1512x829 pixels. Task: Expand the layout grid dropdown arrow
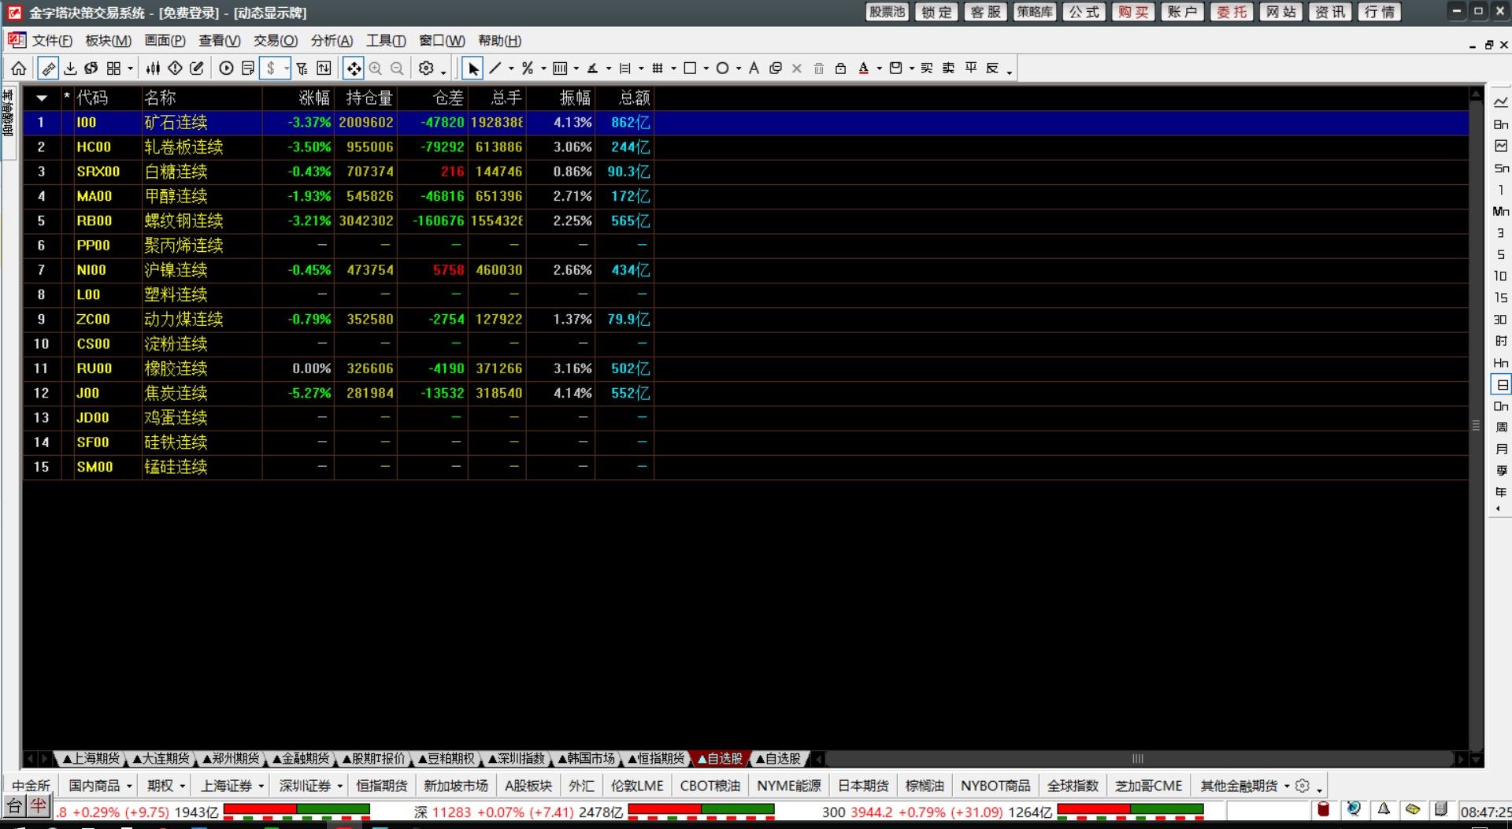pos(131,68)
